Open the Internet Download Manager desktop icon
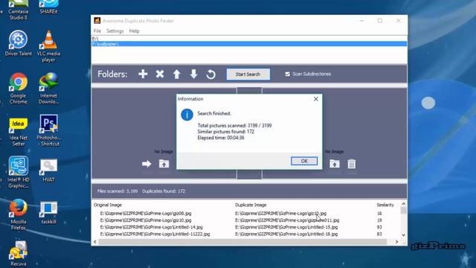This screenshot has height=268, width=476. coord(48,88)
